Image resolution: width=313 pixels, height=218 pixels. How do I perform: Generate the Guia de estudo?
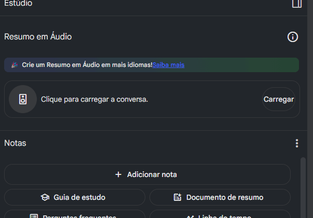[x=79, y=197]
